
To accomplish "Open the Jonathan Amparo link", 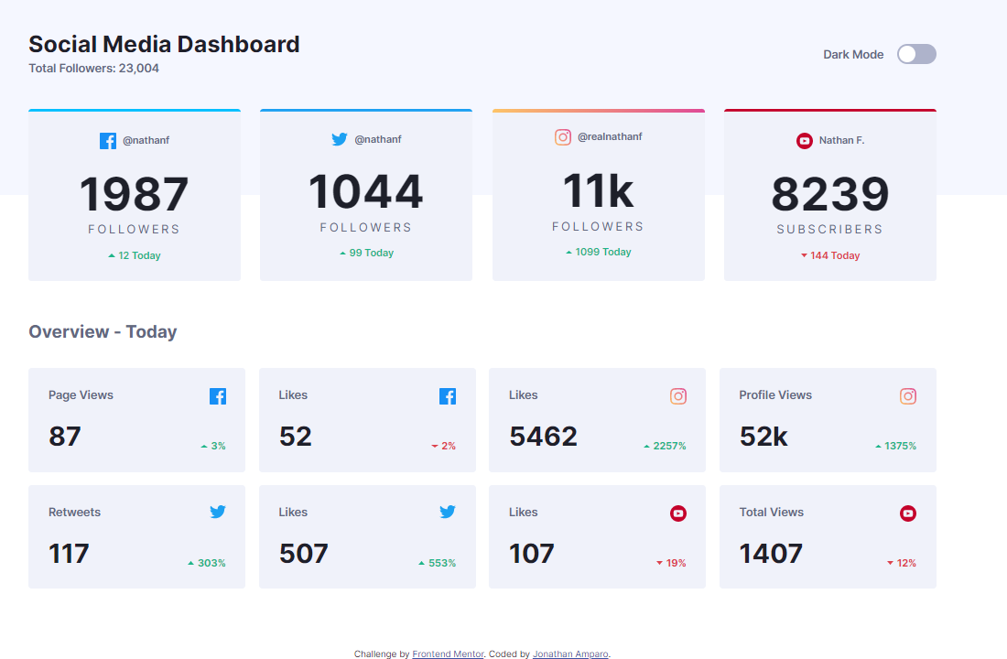I will pyautogui.click(x=570, y=654).
